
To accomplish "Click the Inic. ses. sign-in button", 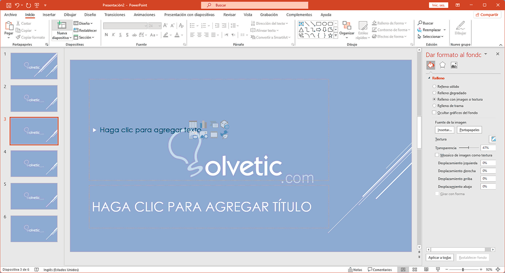I will [x=439, y=5].
